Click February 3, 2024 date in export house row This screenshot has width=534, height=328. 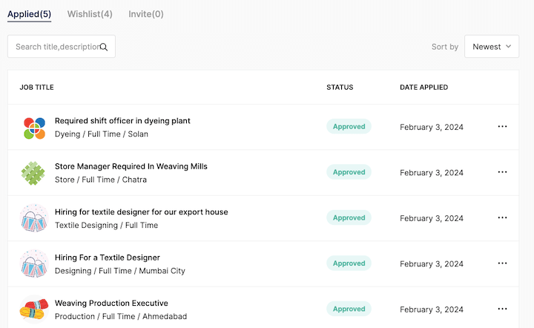coord(432,218)
